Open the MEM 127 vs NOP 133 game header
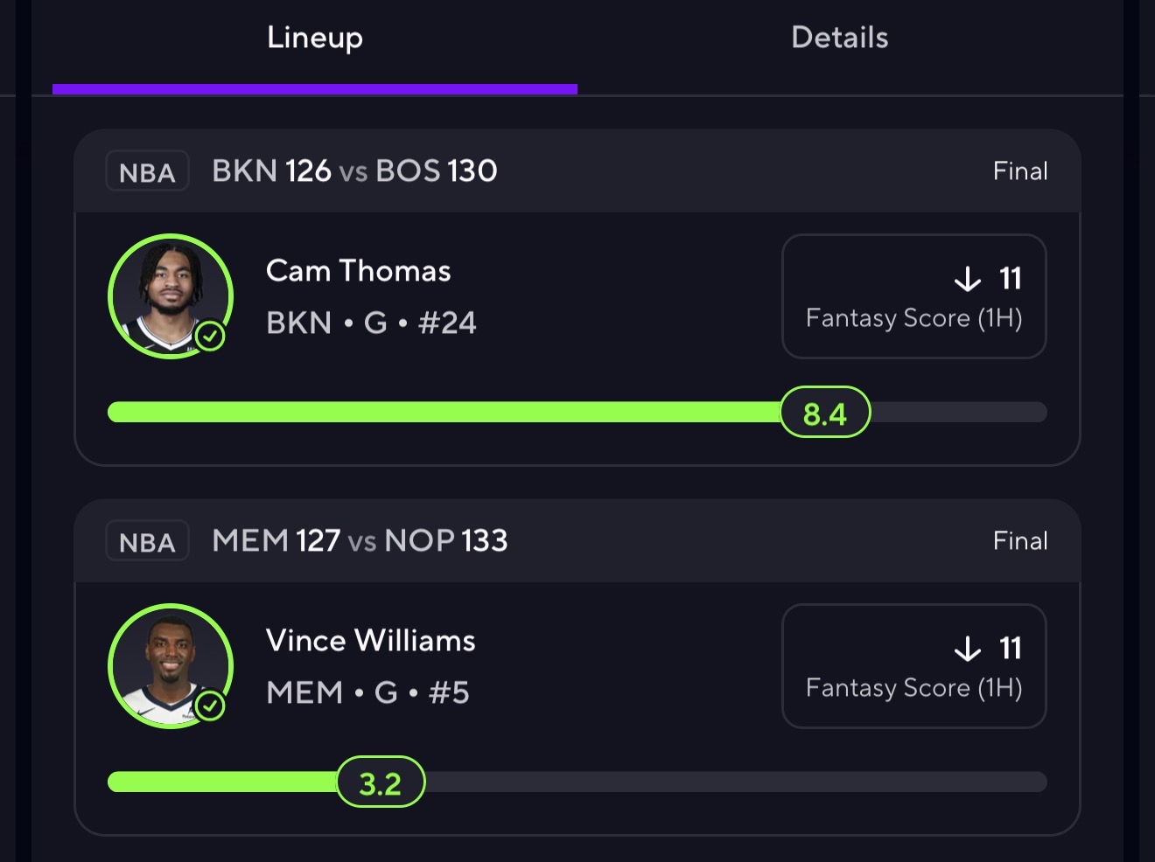Screen dimensions: 1155x862 pos(360,541)
